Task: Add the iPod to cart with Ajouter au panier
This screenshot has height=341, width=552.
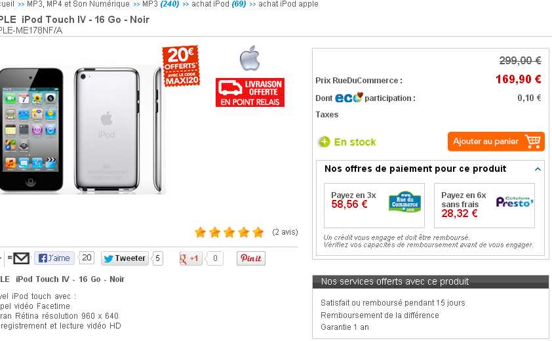Action: tap(496, 141)
